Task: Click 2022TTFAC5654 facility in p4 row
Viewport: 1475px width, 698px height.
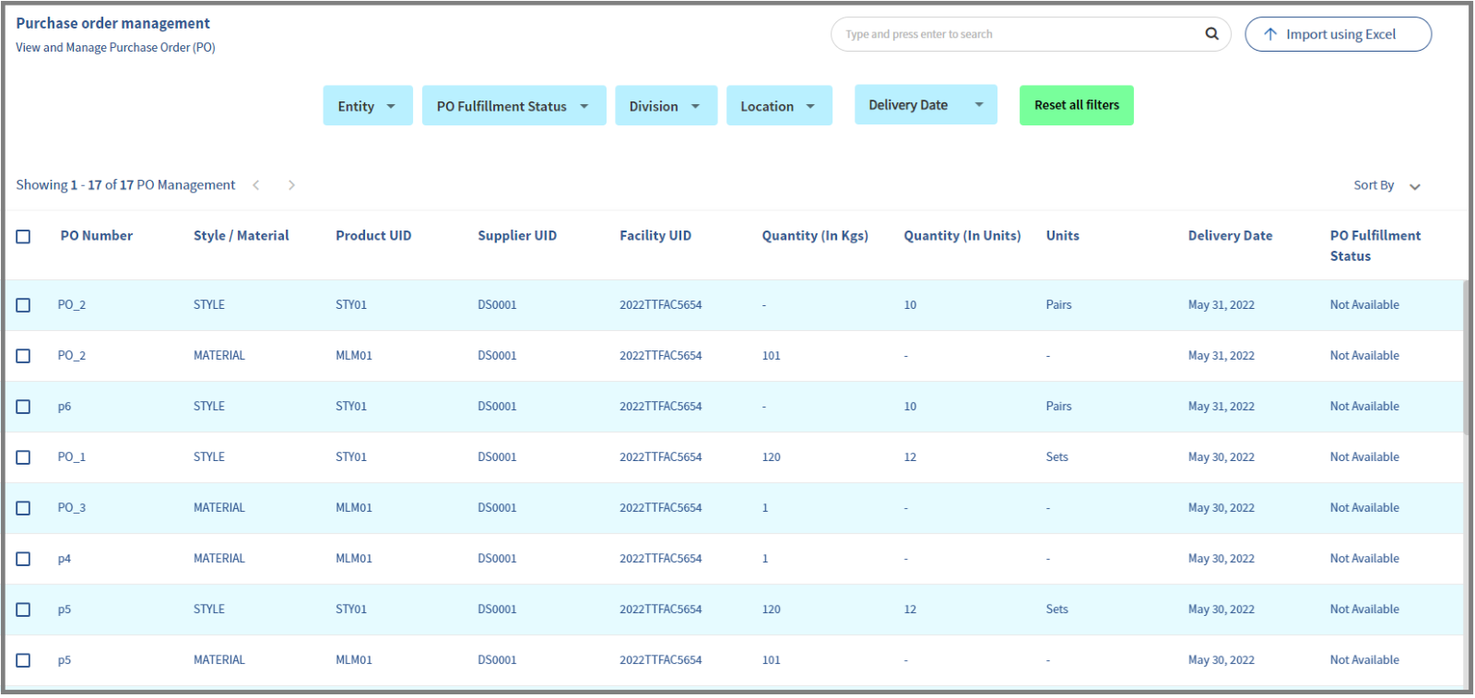Action: (660, 559)
